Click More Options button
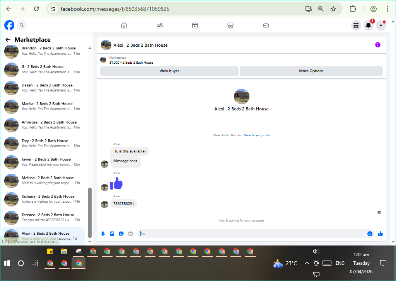Viewport: 396px width, 281px height. pyautogui.click(x=311, y=71)
